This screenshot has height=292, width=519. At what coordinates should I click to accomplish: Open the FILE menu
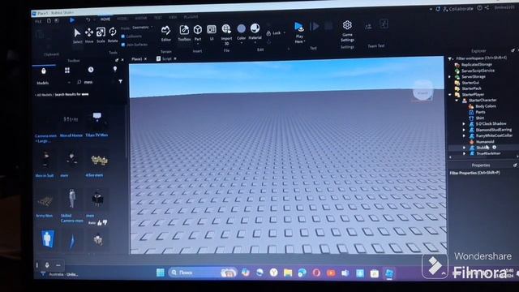[x=38, y=21]
